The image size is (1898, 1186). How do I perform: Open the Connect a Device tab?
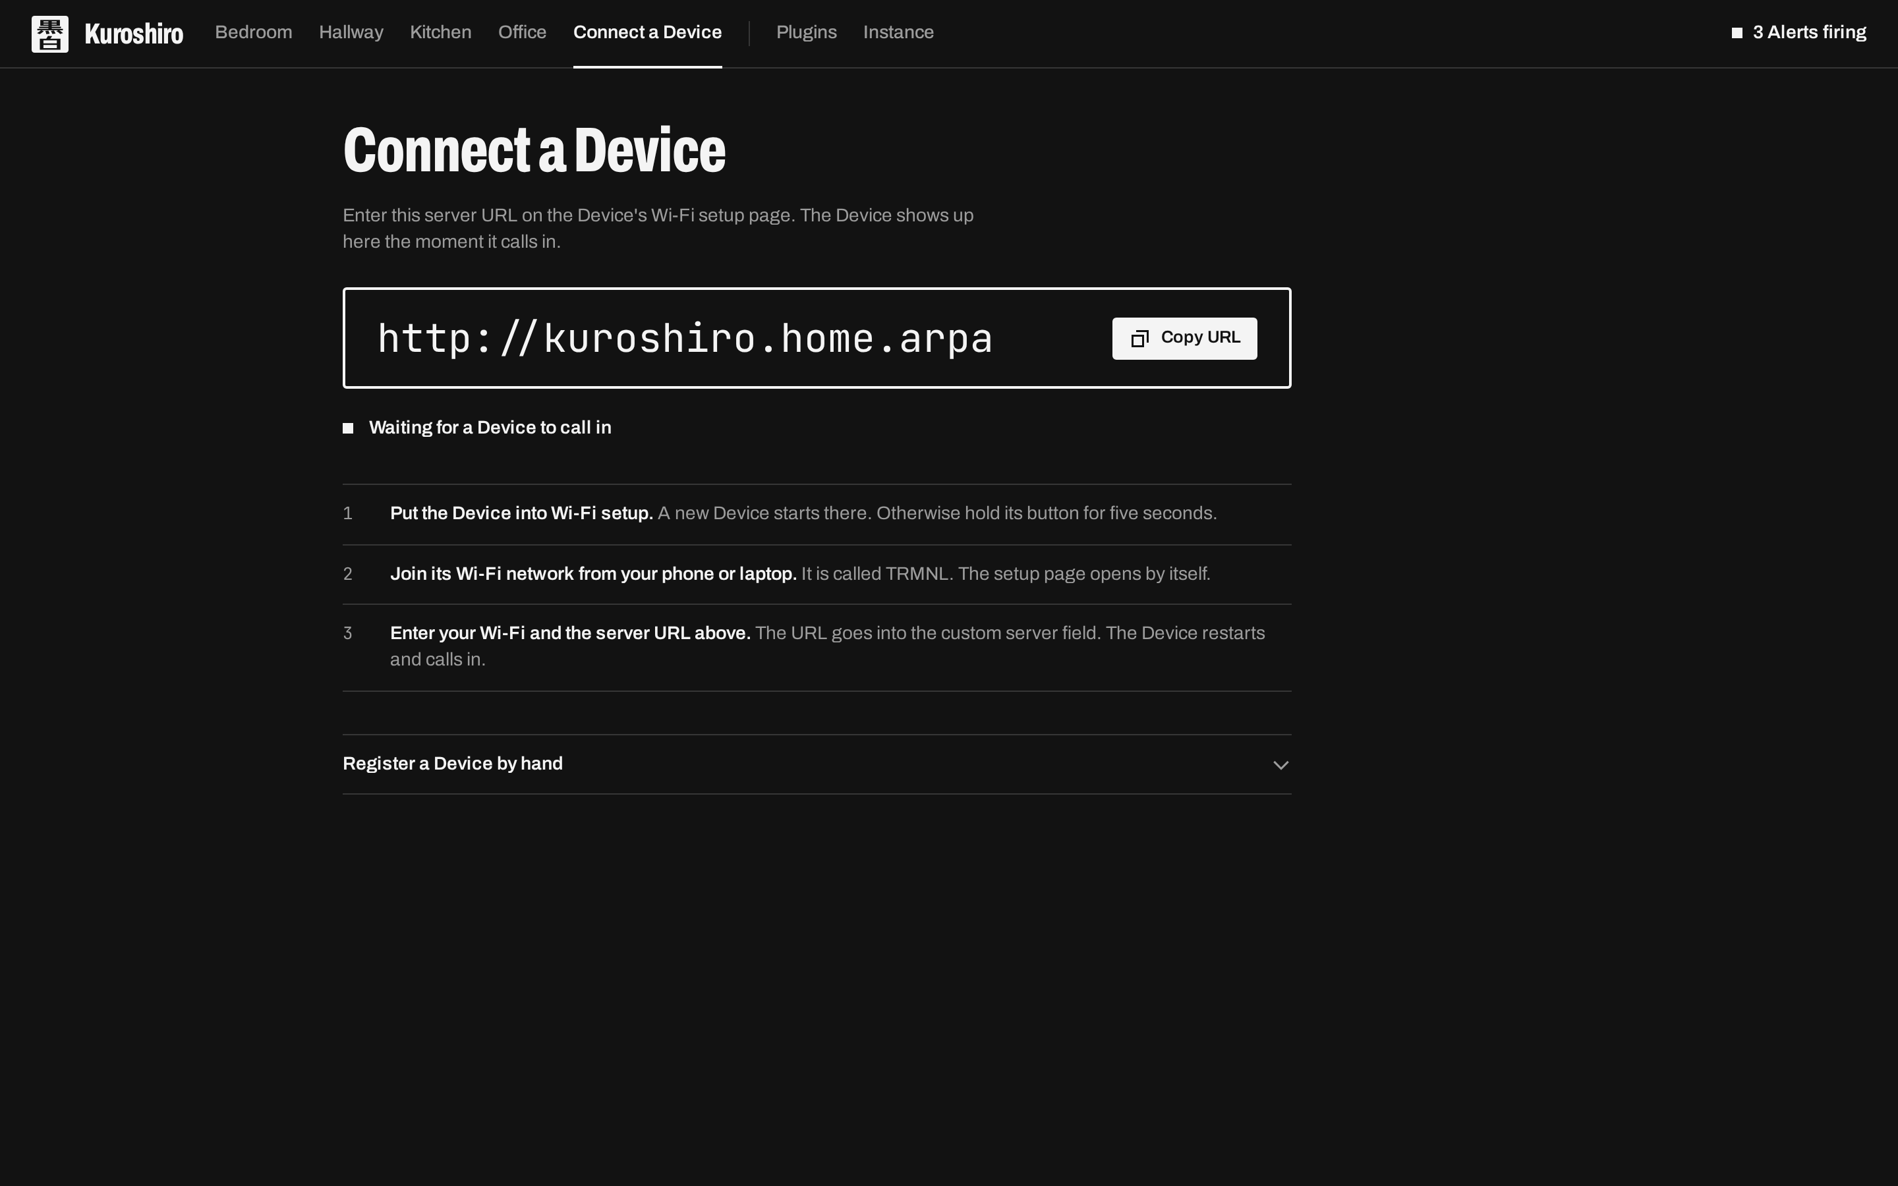[647, 32]
